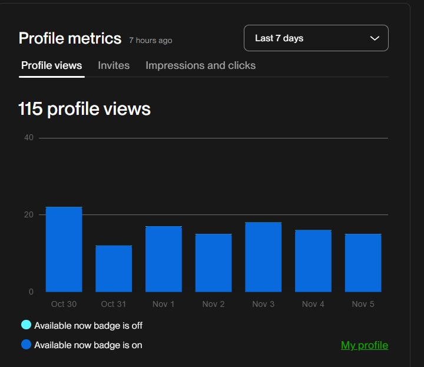Select the Nov 5 chart bar
The width and height of the screenshot is (424, 367).
pyautogui.click(x=363, y=263)
